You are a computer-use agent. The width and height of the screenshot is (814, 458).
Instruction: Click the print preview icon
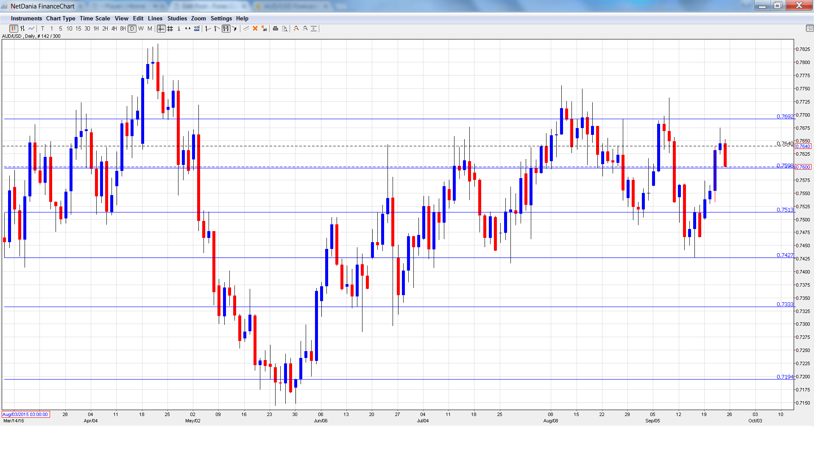click(285, 28)
